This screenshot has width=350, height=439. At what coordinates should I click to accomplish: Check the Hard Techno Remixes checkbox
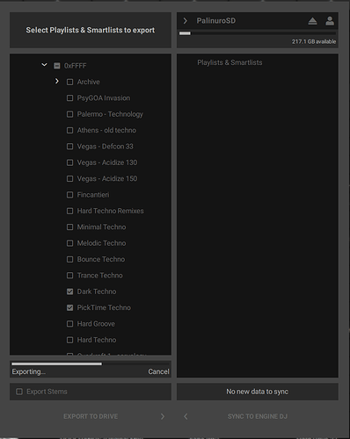(69, 211)
